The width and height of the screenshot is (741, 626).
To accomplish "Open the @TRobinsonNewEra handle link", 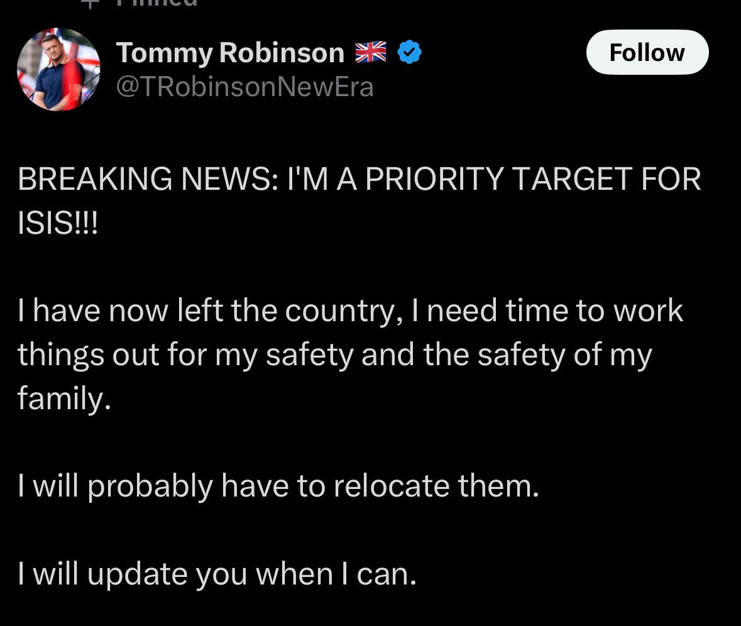I will coord(245,87).
